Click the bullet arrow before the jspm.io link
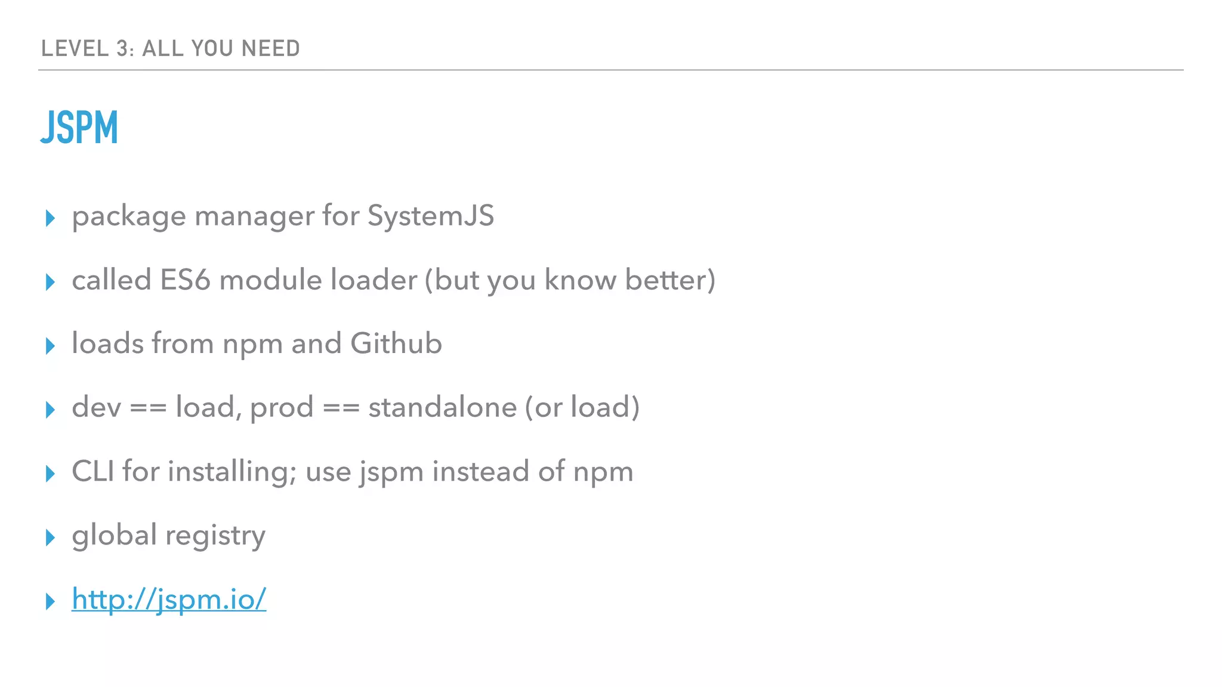This screenshot has width=1222, height=687. 51,601
